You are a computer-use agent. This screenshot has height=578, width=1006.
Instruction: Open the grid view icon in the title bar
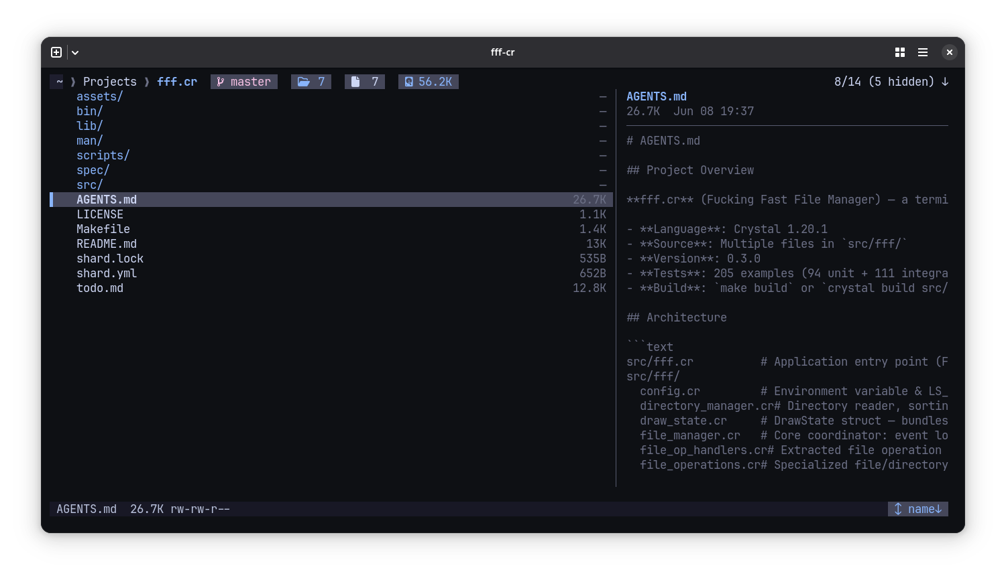pyautogui.click(x=900, y=52)
